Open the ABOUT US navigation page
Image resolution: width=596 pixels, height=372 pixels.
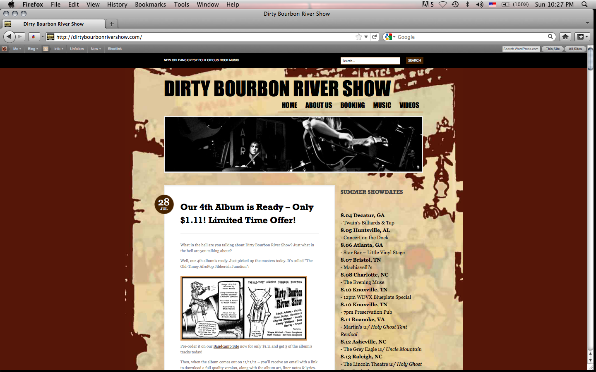318,105
